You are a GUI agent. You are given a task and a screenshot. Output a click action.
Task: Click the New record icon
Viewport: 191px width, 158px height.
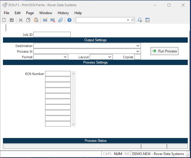coord(4,20)
